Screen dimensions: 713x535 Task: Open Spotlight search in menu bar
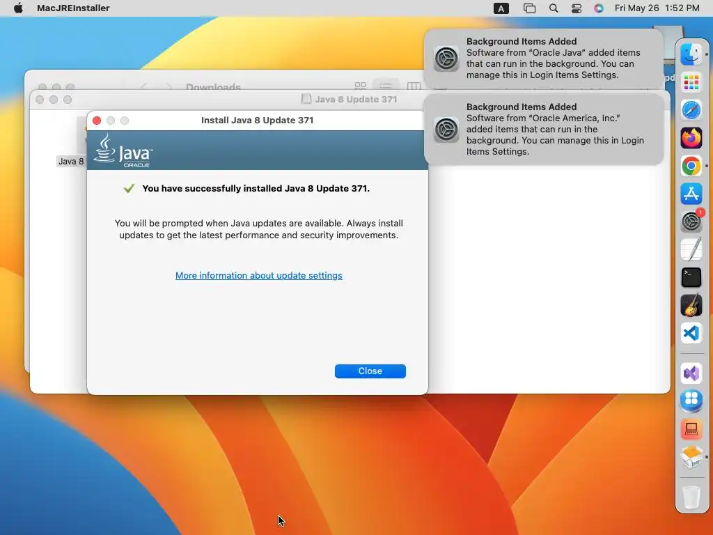coord(554,8)
